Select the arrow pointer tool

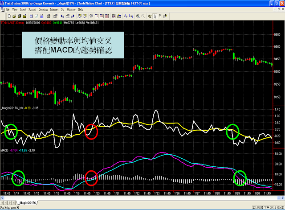155,16
